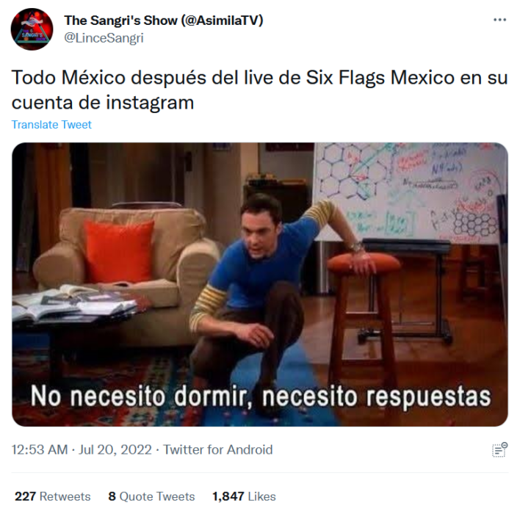Viewport: 520px width, 514px height.
Task: Click the Jul 20, 2022 date
Action: [115, 449]
